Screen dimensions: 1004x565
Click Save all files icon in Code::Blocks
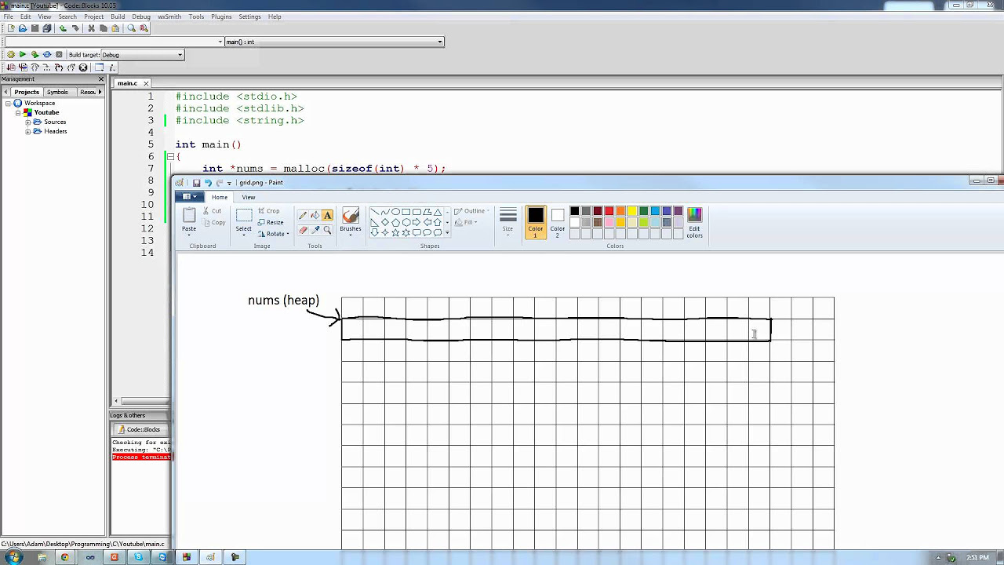coord(47,28)
